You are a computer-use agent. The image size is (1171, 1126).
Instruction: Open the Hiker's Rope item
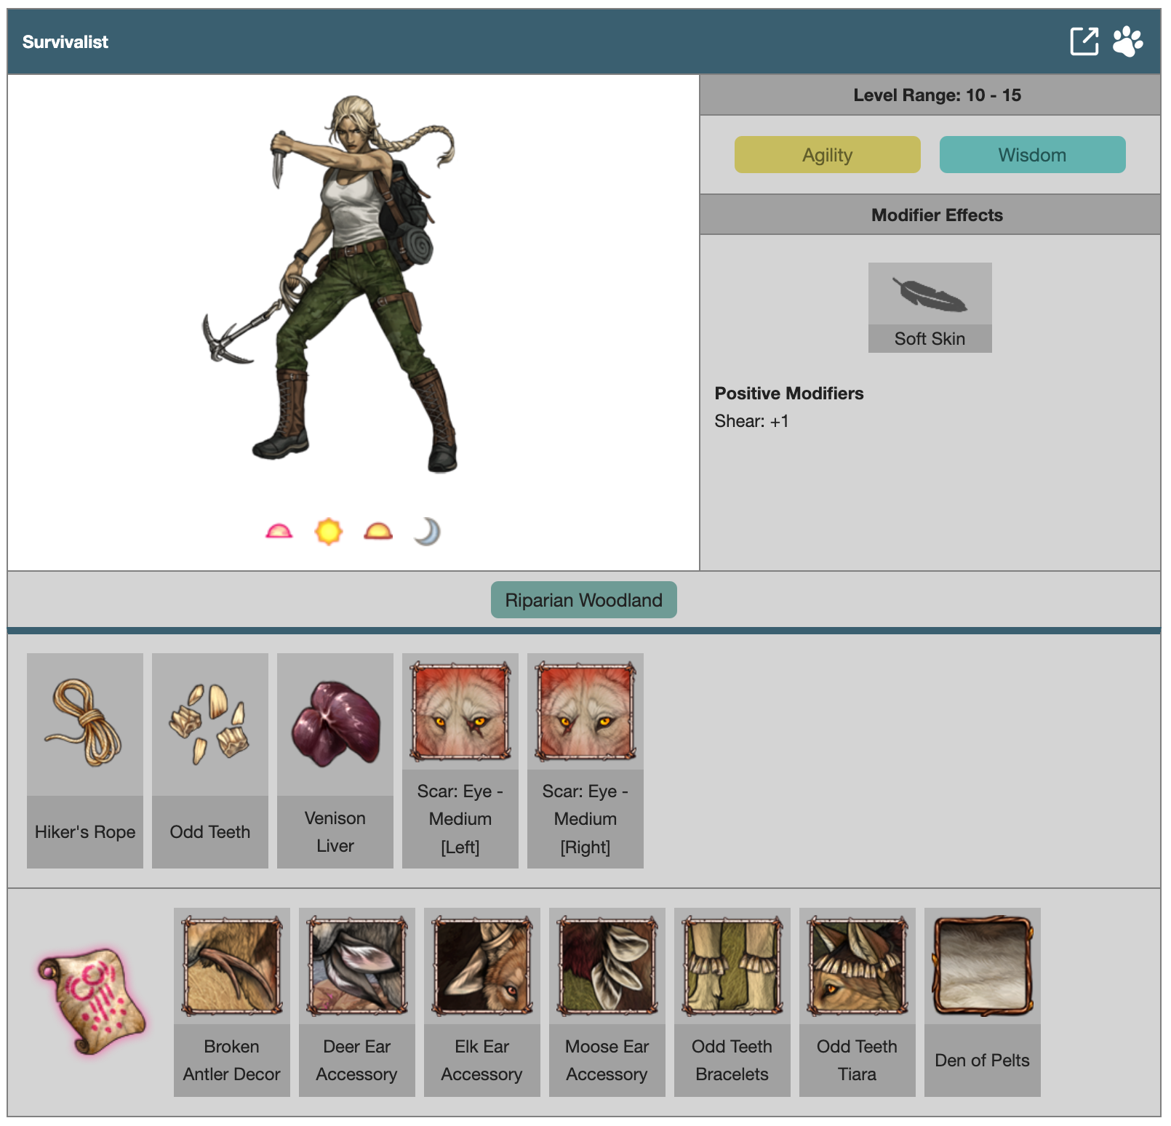click(85, 760)
